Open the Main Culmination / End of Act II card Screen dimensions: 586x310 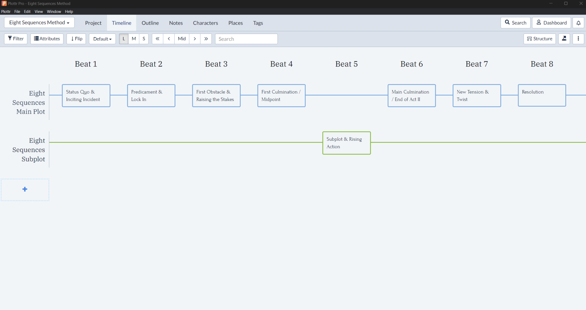tap(412, 96)
